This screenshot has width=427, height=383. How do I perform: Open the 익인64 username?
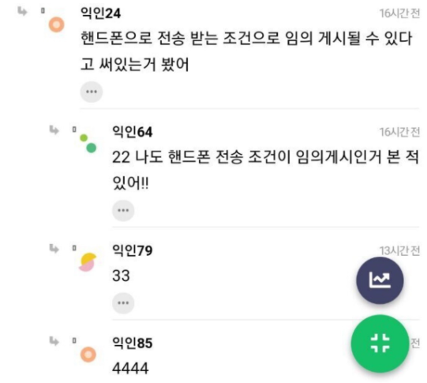pos(133,132)
